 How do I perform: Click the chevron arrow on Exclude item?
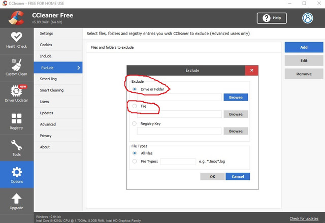point(79,68)
